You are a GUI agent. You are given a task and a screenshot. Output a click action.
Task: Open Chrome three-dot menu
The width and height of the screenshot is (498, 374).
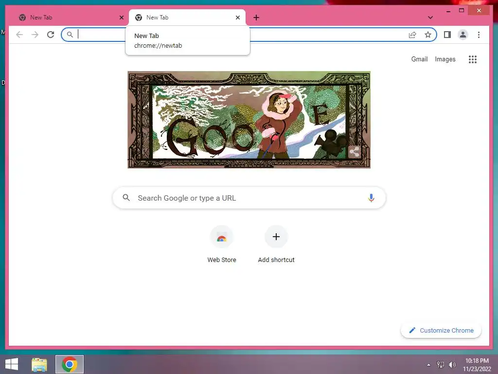(x=479, y=35)
